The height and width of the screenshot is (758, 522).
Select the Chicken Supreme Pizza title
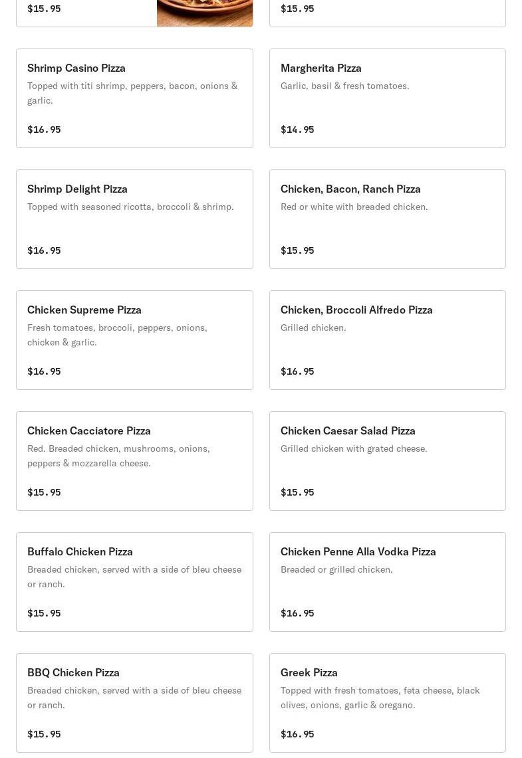pos(84,310)
